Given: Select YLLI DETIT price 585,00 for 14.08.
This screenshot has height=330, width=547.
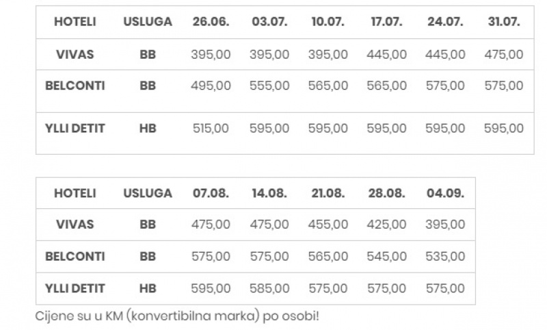Looking at the screenshot, I should click(x=269, y=288).
